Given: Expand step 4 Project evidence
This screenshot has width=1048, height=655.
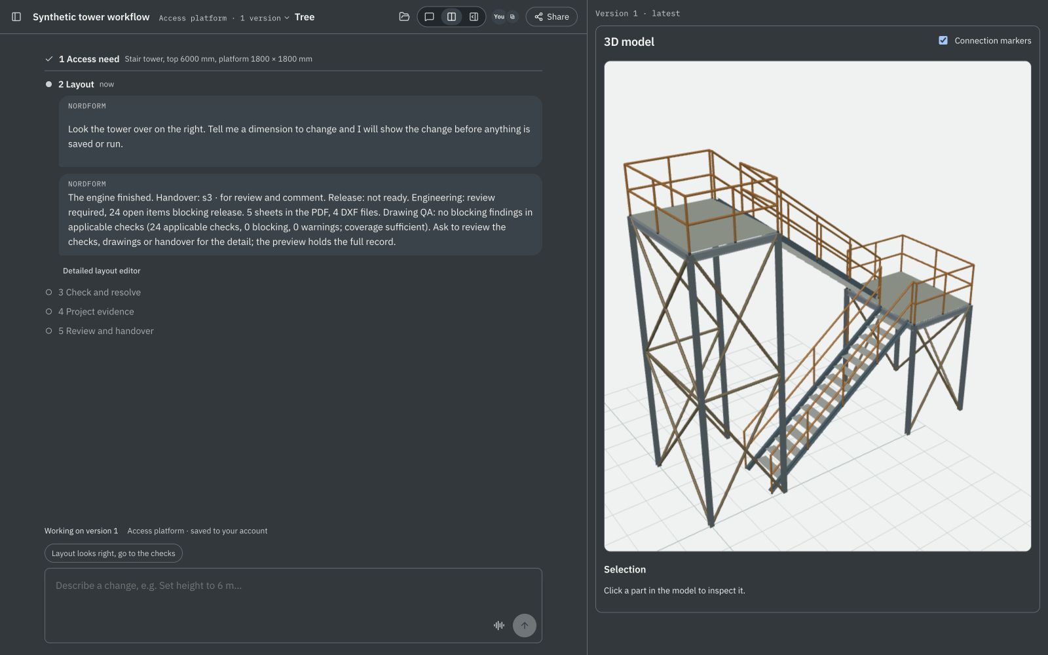Looking at the screenshot, I should coord(96,312).
